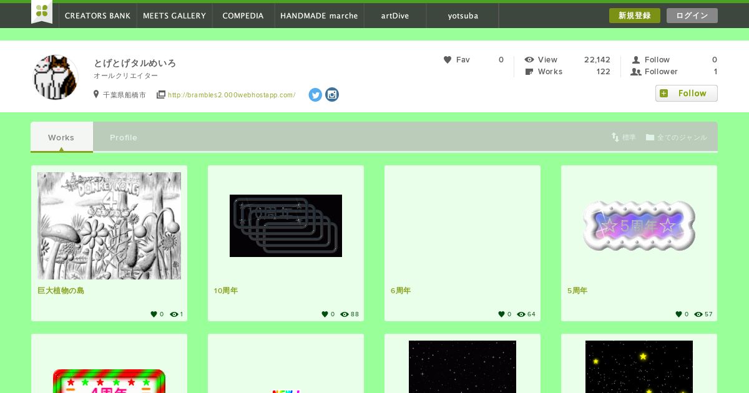Open the starry night thumbnail with yellow stars
Screen dimensions: 749x393
pos(639,367)
